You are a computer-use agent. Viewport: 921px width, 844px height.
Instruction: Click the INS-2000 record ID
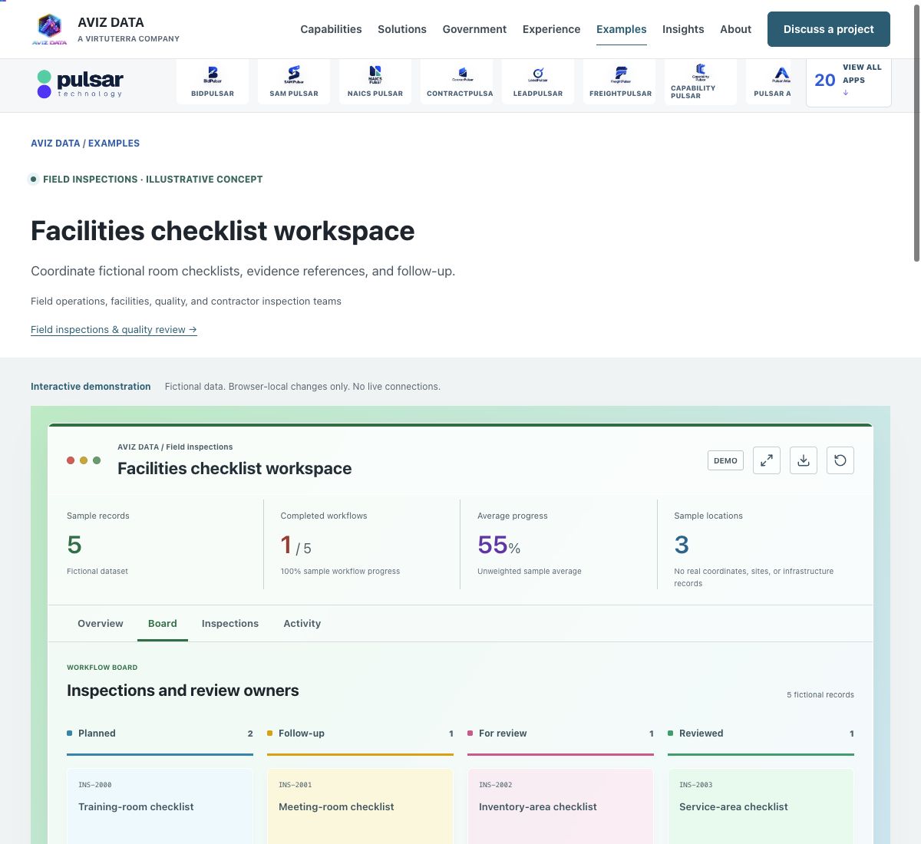pyautogui.click(x=95, y=785)
